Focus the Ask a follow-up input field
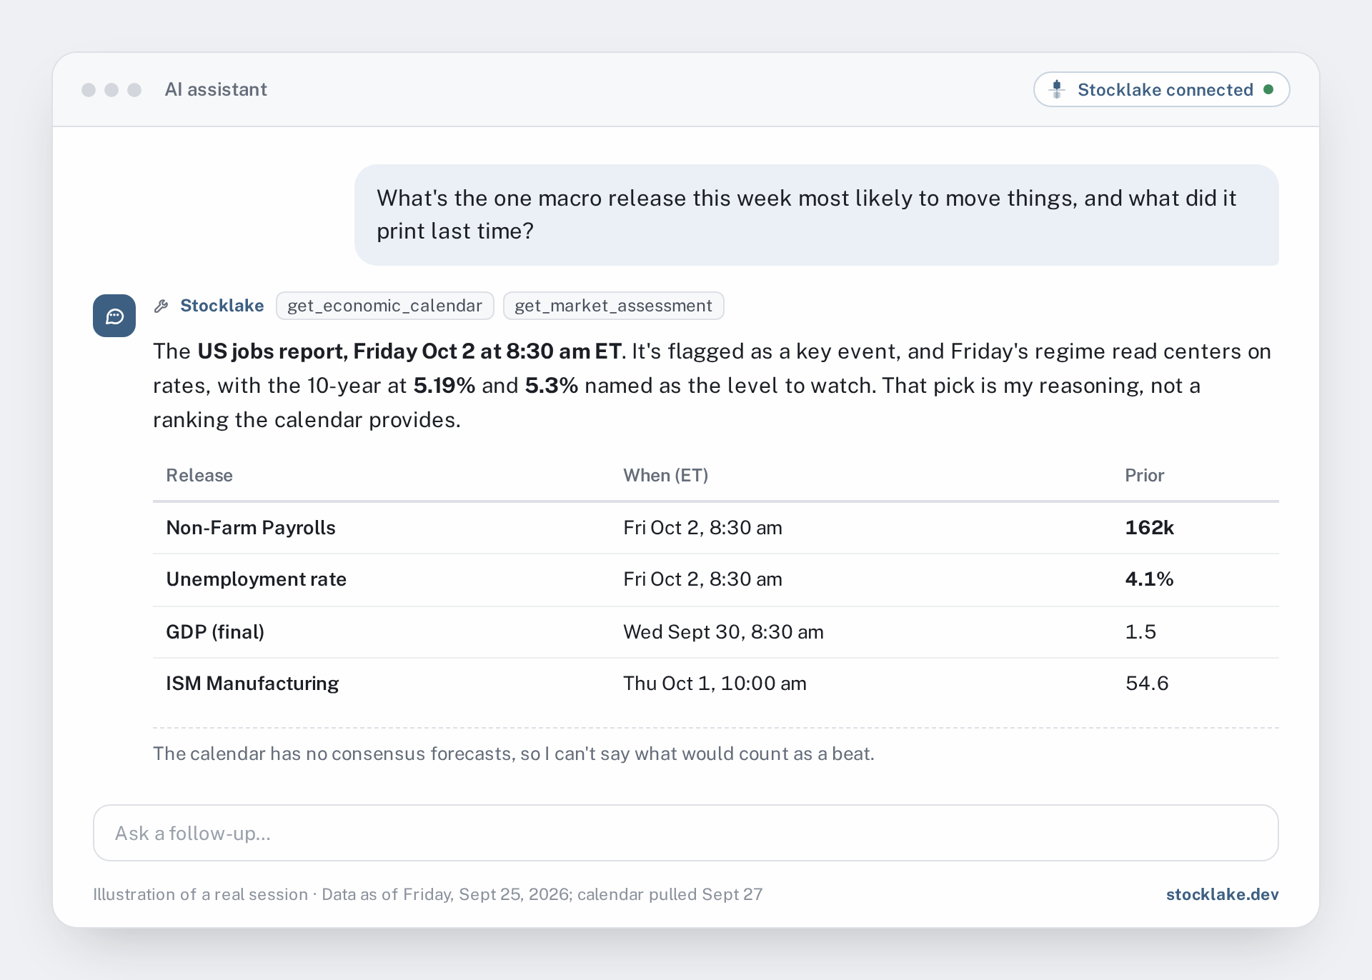1372x980 pixels. point(685,833)
